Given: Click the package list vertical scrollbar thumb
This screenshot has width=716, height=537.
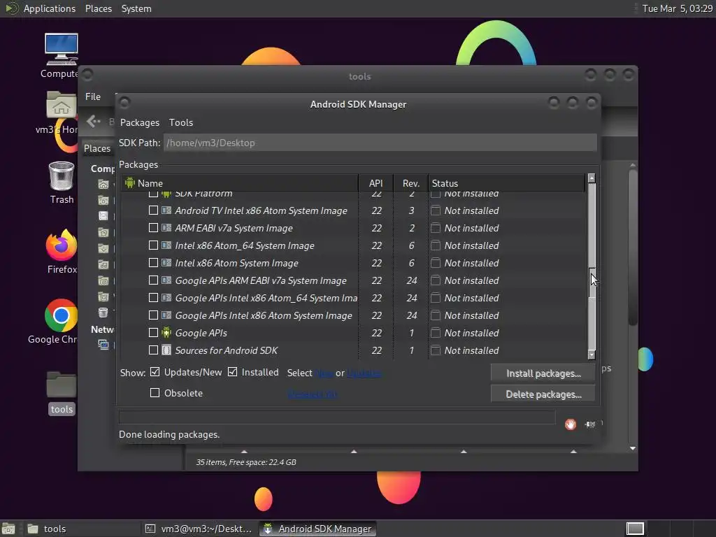Looking at the screenshot, I should [x=592, y=282].
